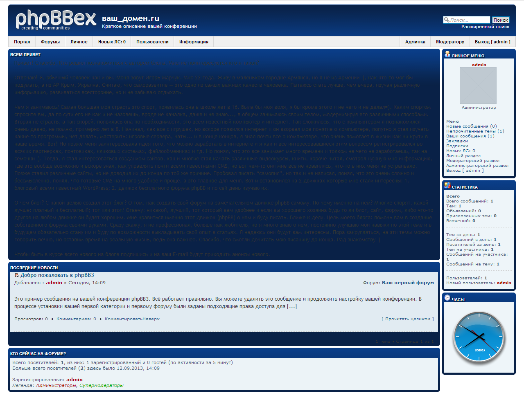Open the Ваш первый форум link

pos(408,283)
